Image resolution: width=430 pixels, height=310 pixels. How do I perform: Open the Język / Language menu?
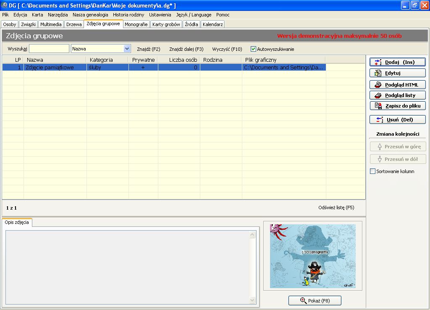point(194,15)
